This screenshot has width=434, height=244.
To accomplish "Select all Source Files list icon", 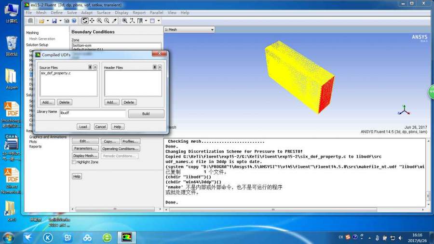I will [90, 67].
